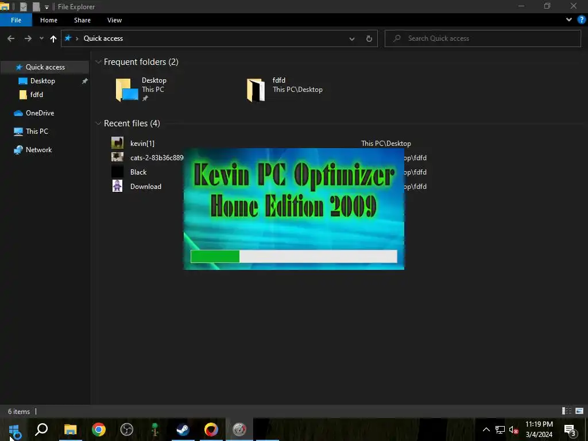Select Quick access in navigation pane
588x441 pixels.
(45, 67)
